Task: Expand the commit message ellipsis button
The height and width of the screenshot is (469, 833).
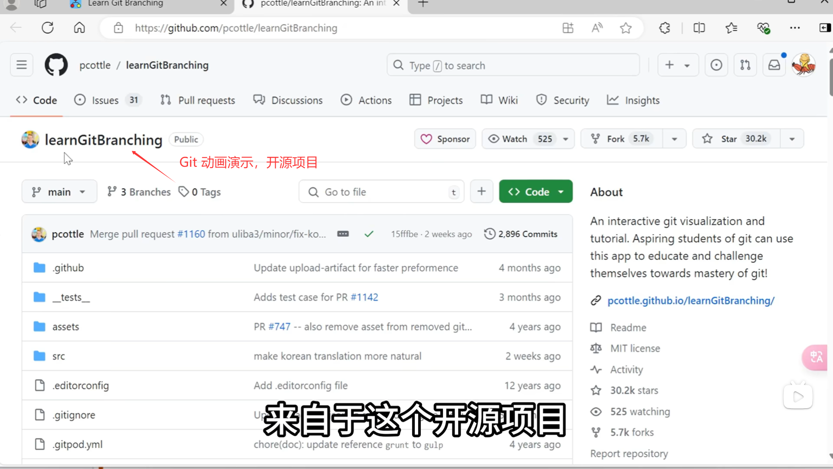Action: pyautogui.click(x=343, y=234)
